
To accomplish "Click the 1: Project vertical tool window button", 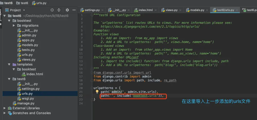I will [1, 17].
